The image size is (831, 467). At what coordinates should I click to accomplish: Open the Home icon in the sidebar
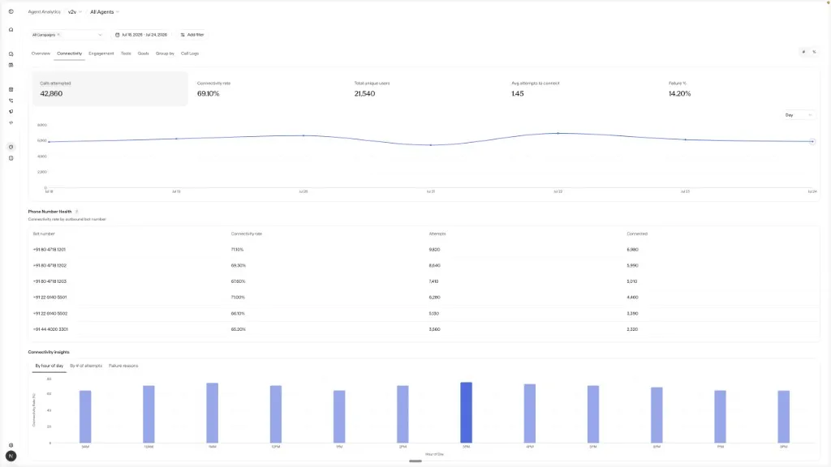(11, 30)
